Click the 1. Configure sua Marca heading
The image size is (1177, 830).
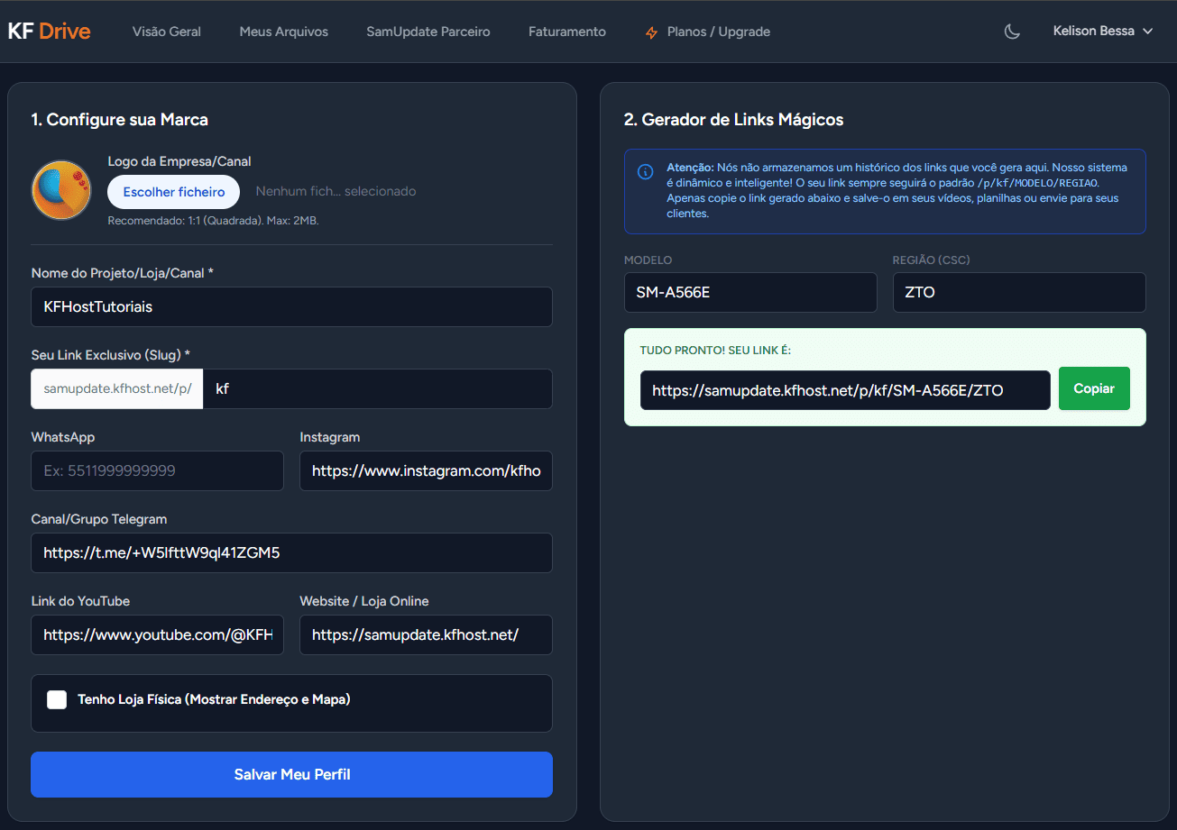coord(120,120)
